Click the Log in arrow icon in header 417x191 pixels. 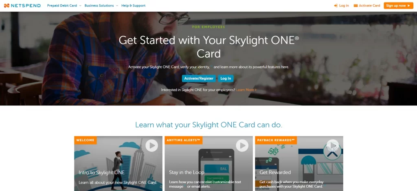tap(336, 6)
